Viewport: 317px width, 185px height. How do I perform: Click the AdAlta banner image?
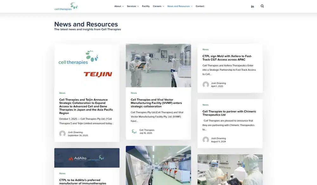click(87, 158)
